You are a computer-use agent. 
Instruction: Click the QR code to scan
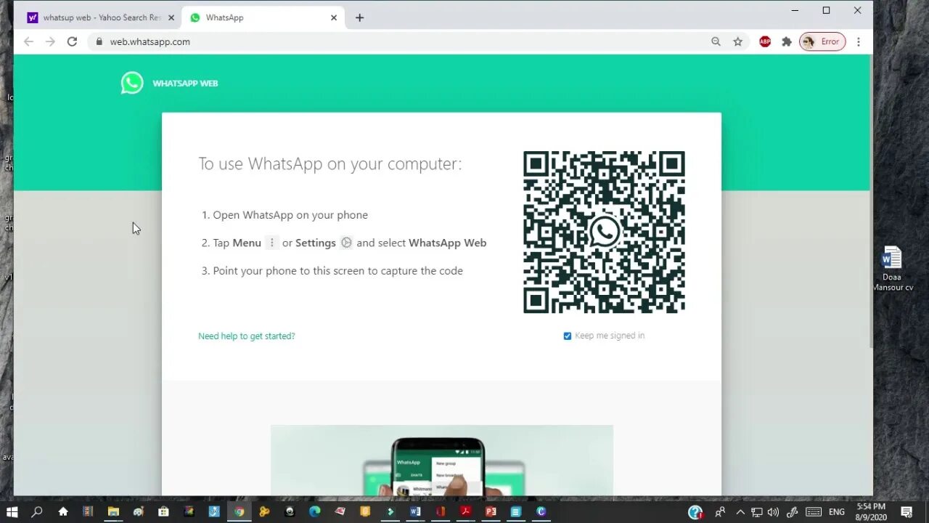coord(604,232)
